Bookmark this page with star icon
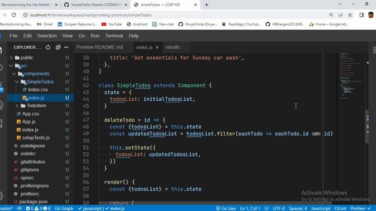 tap(350, 15)
